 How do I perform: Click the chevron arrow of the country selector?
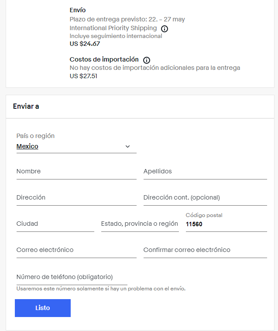point(127,147)
